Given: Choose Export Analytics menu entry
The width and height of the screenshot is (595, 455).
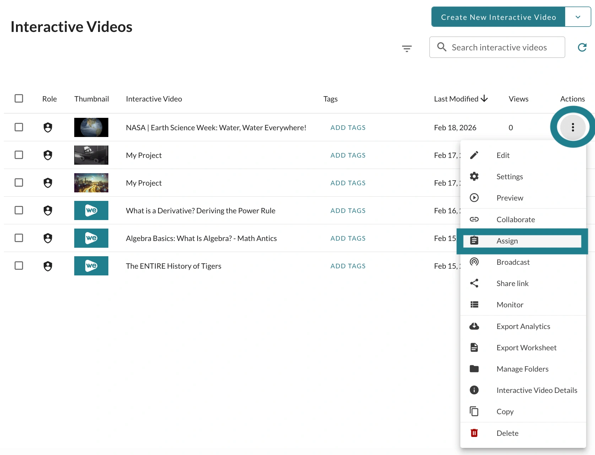Looking at the screenshot, I should click(523, 326).
